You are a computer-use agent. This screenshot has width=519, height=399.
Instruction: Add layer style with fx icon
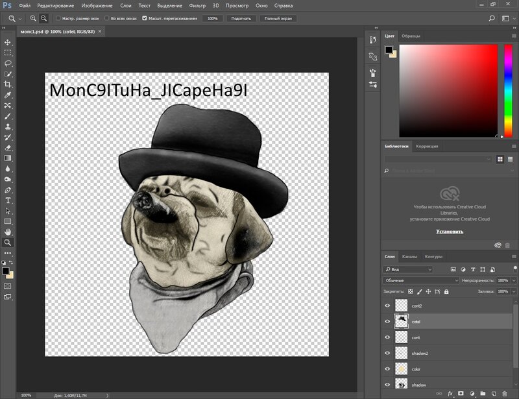pyautogui.click(x=450, y=393)
